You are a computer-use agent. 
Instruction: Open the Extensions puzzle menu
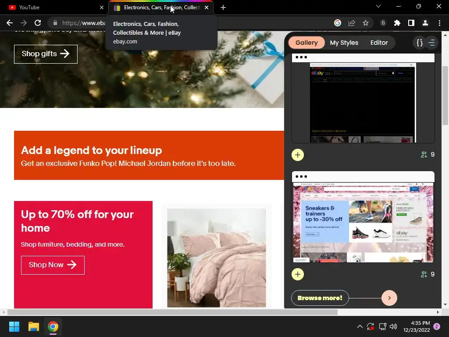397,23
